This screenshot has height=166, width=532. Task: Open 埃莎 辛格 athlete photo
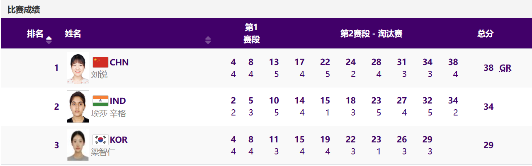pyautogui.click(x=78, y=106)
